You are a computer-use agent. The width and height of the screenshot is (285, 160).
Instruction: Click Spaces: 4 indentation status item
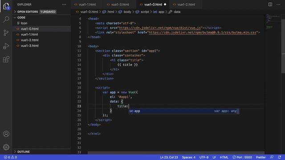[188, 157]
